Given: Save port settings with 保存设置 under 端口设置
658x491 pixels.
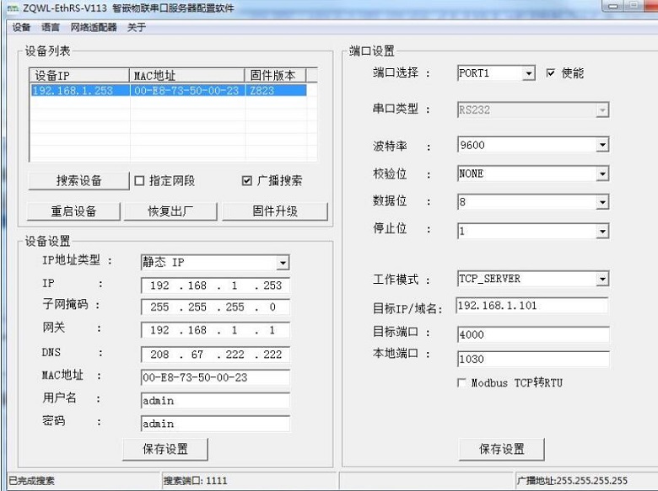Looking at the screenshot, I should click(x=501, y=449).
